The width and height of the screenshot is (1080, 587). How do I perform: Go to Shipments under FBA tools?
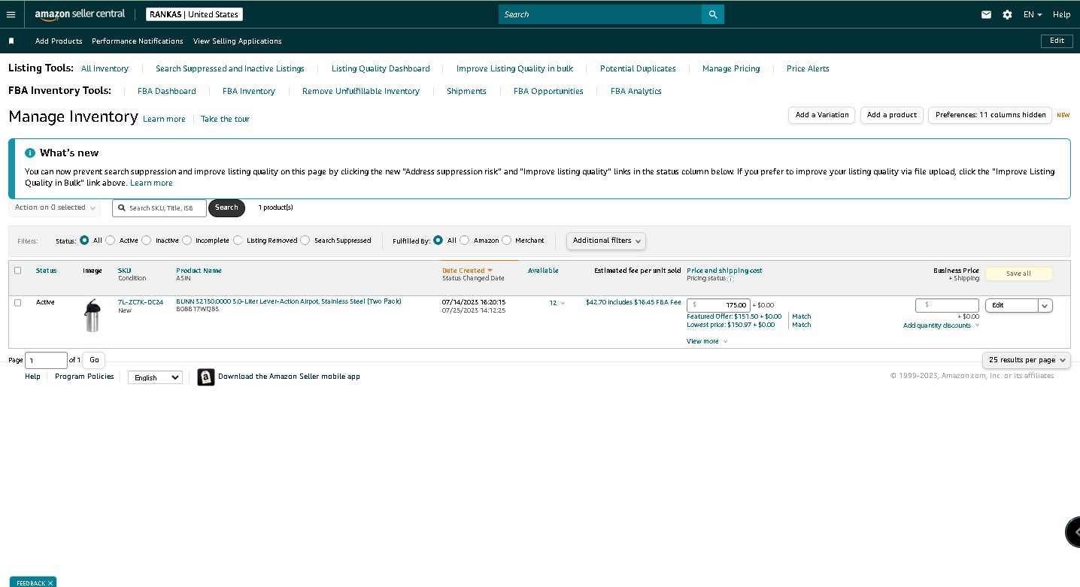point(466,91)
